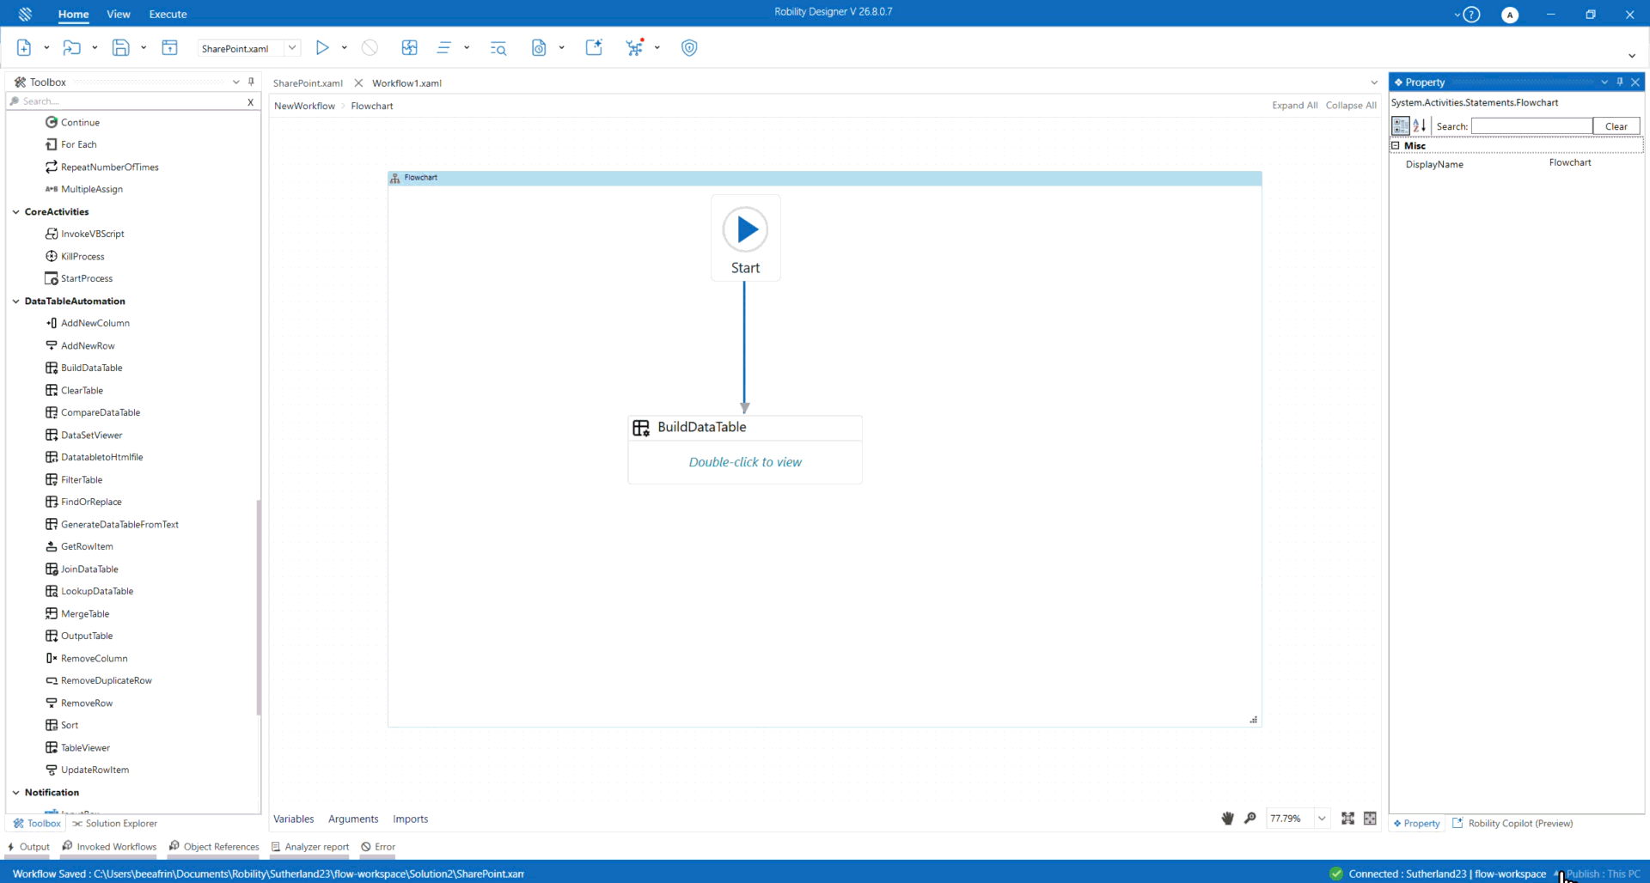Click the disabled stop execution circle icon
Viewport: 1650px width, 883px height.
pos(370,48)
